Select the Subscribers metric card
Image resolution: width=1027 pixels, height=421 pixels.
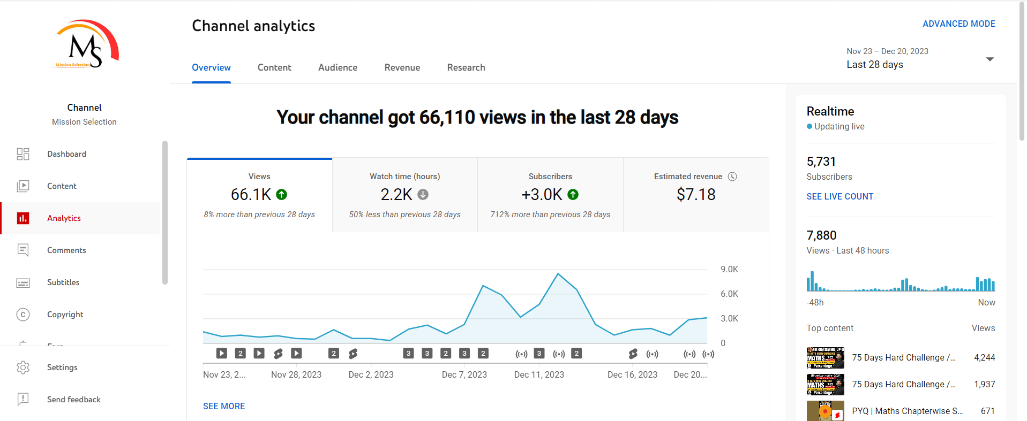550,195
